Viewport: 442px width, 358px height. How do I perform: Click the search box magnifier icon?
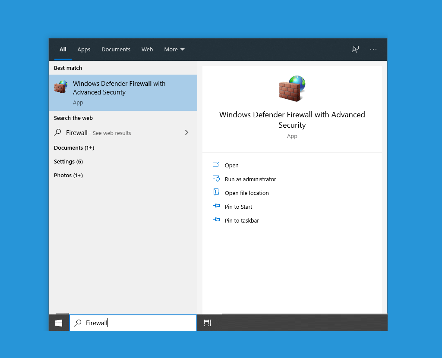[x=78, y=323]
